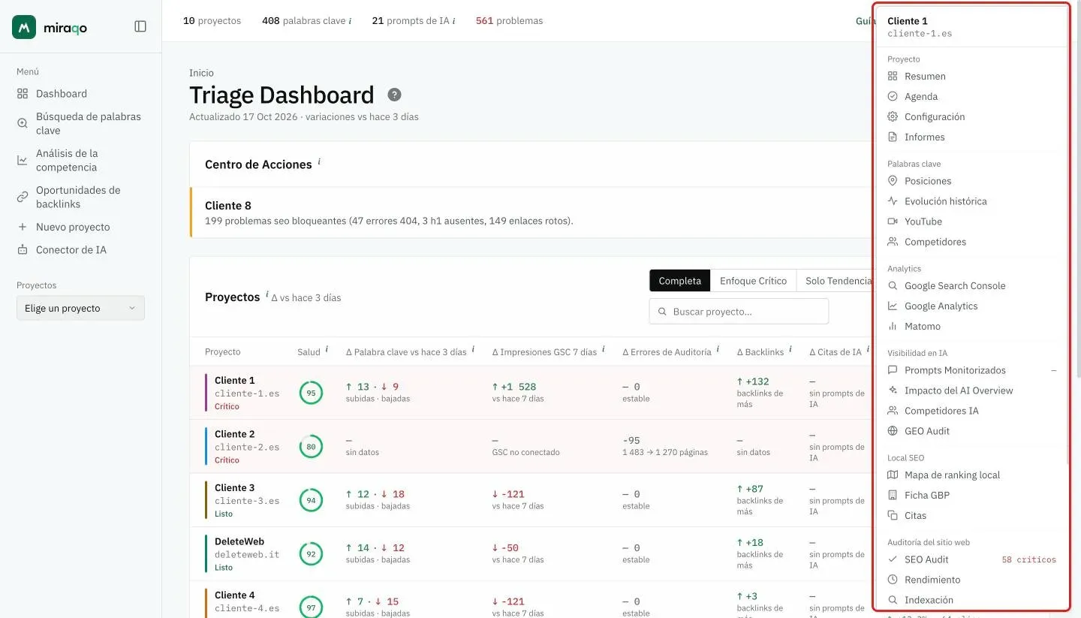Click the Inicio breadcrumb link
Image resolution: width=1081 pixels, height=618 pixels.
(201, 73)
